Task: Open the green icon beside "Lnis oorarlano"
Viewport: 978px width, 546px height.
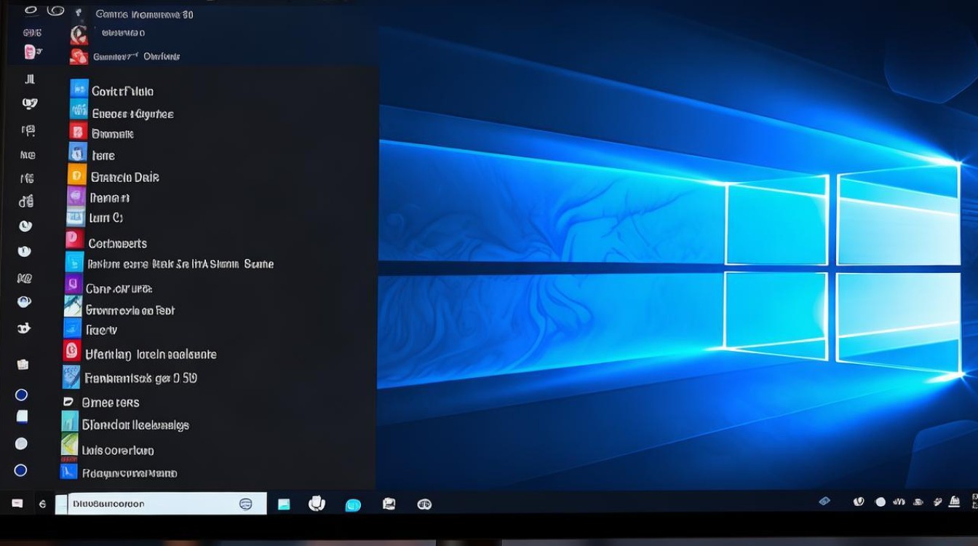Action: (x=69, y=446)
